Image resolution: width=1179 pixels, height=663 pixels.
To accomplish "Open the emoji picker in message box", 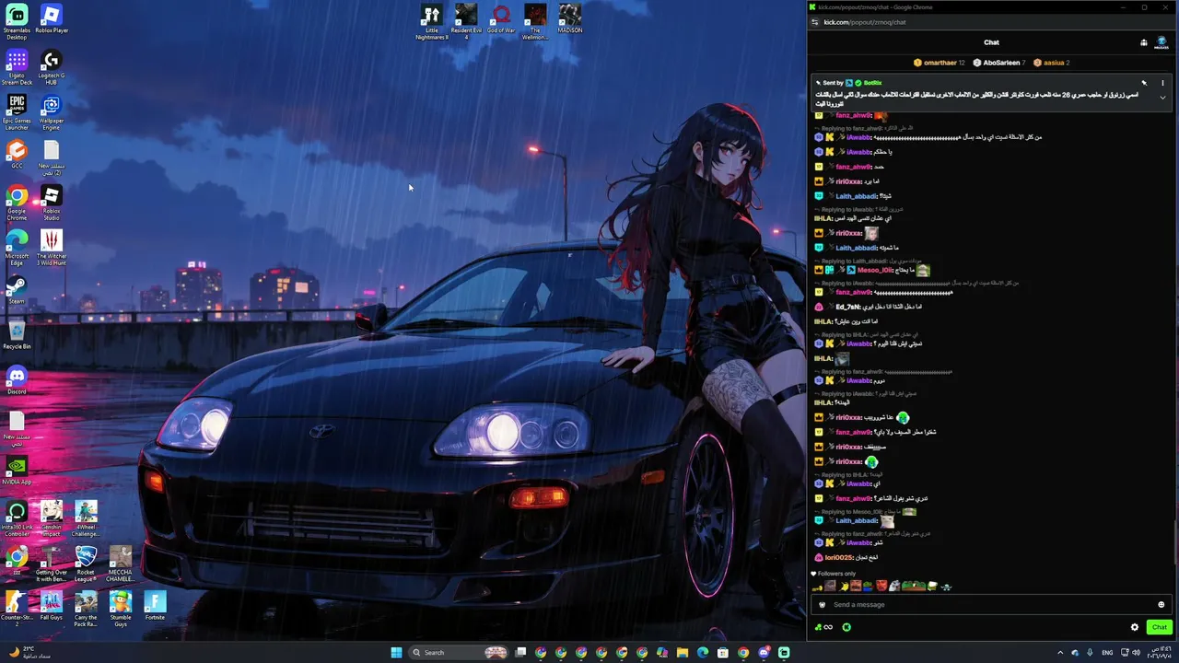I will point(1161,605).
